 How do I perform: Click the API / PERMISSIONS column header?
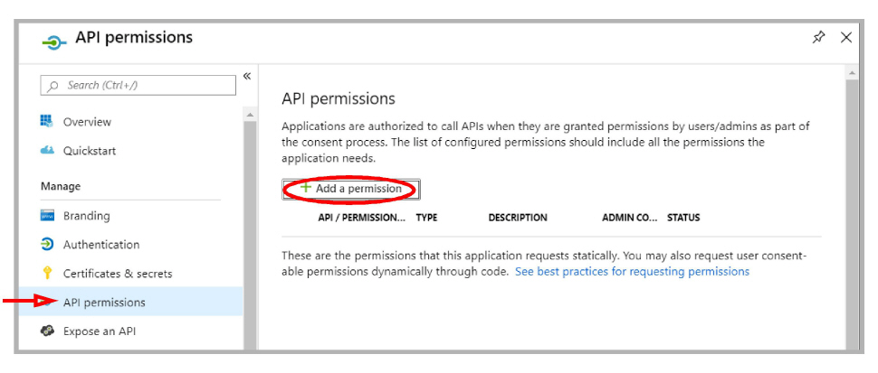tap(362, 218)
